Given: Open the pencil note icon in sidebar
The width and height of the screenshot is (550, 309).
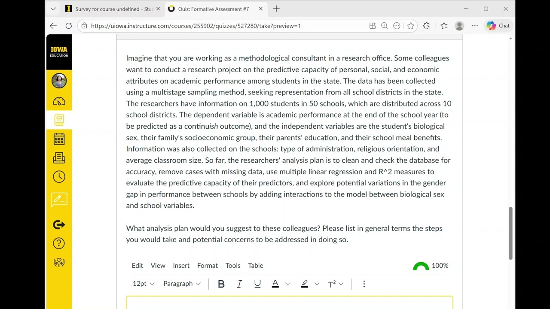Looking at the screenshot, I should pyautogui.click(x=59, y=200).
